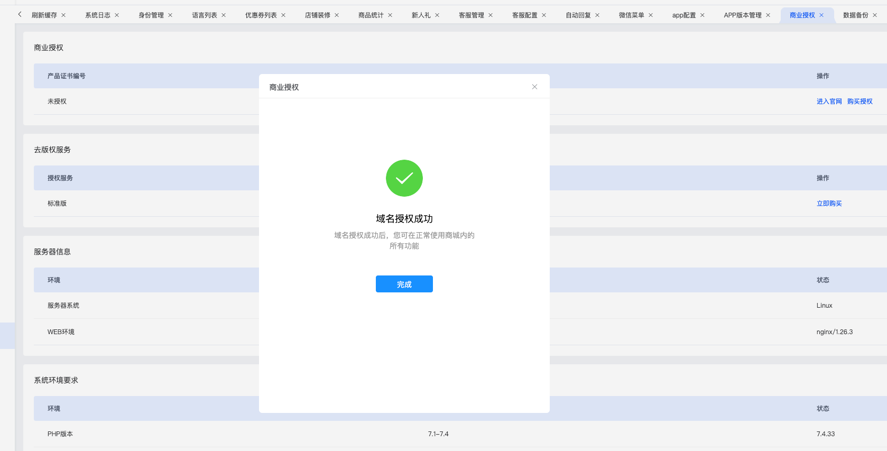Image resolution: width=887 pixels, height=451 pixels.
Task: Close the 刷新缓存 tab
Action: [x=63, y=15]
